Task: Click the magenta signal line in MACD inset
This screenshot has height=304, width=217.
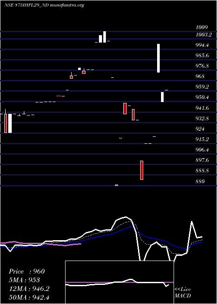Action: pyautogui.click(x=119, y=282)
